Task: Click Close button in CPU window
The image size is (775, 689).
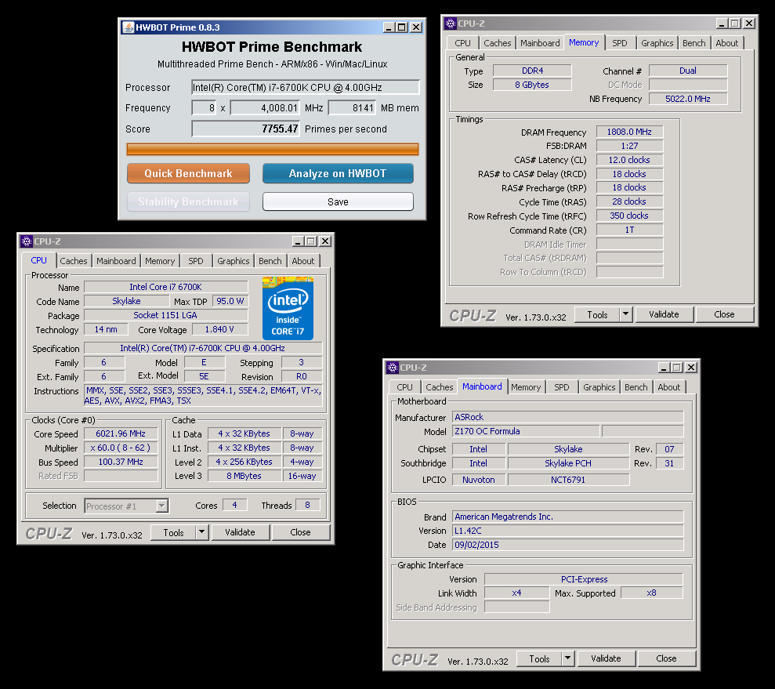Action: point(300,532)
